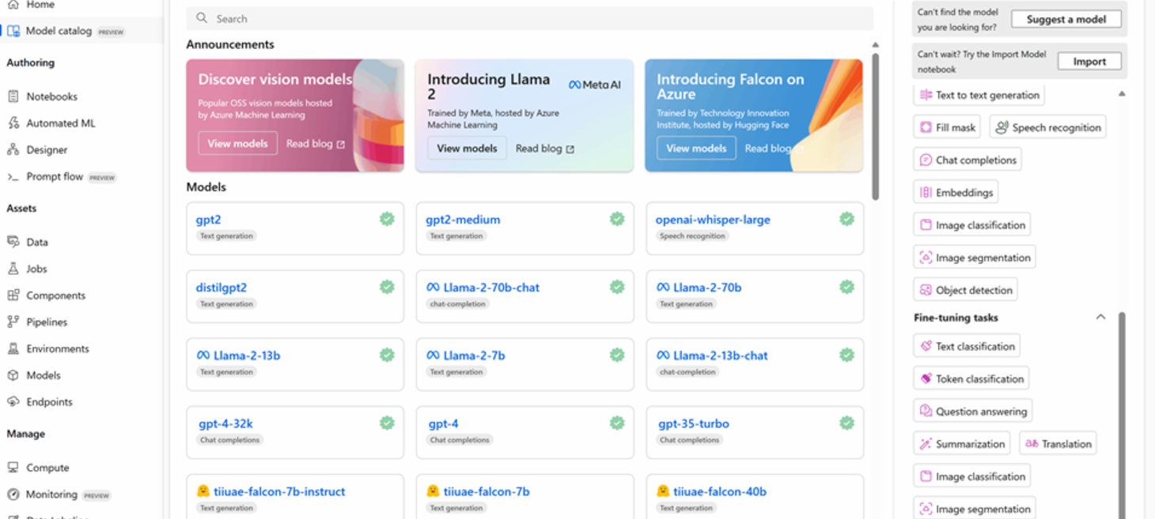Select the Notebooks icon in the sidebar
Image resolution: width=1155 pixels, height=519 pixels.
click(x=15, y=96)
